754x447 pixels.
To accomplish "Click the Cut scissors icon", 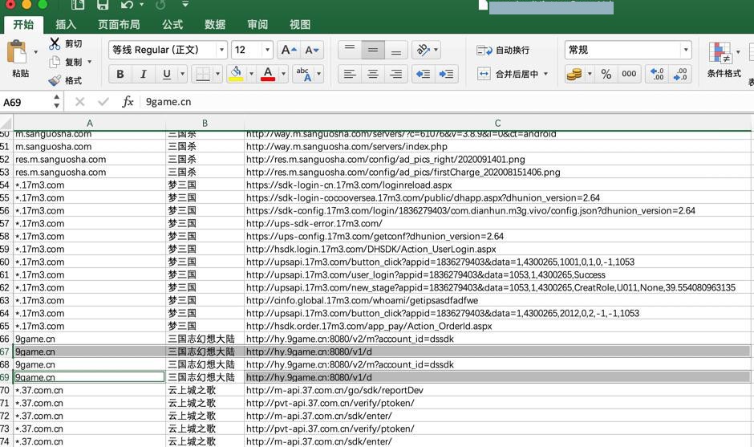I will [x=55, y=43].
